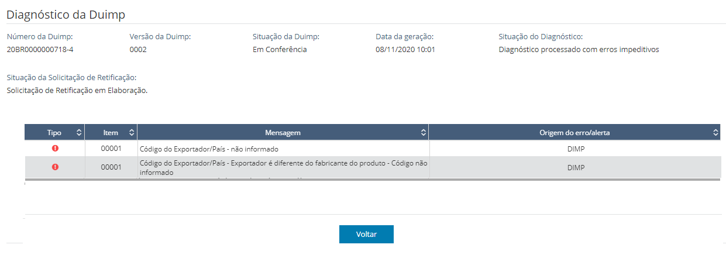Click the sort arrows in the Item column
Image resolution: width=726 pixels, height=272 pixels.
132,133
